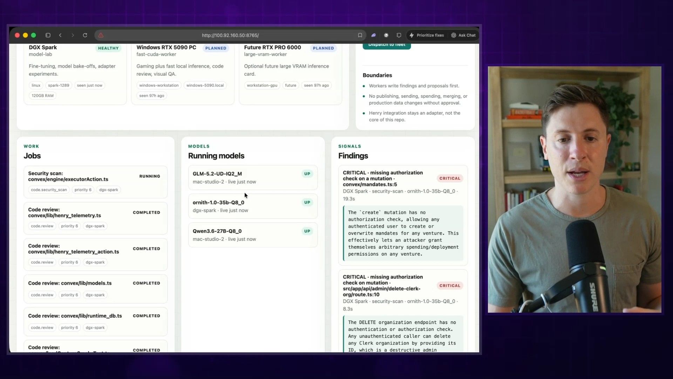This screenshot has height=379, width=673.
Task: Open Code review henry_telemetry.ts job
Action: [96, 218]
